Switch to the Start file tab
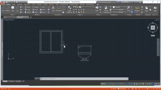The width and height of the screenshot is (161, 90). [x=6, y=17]
